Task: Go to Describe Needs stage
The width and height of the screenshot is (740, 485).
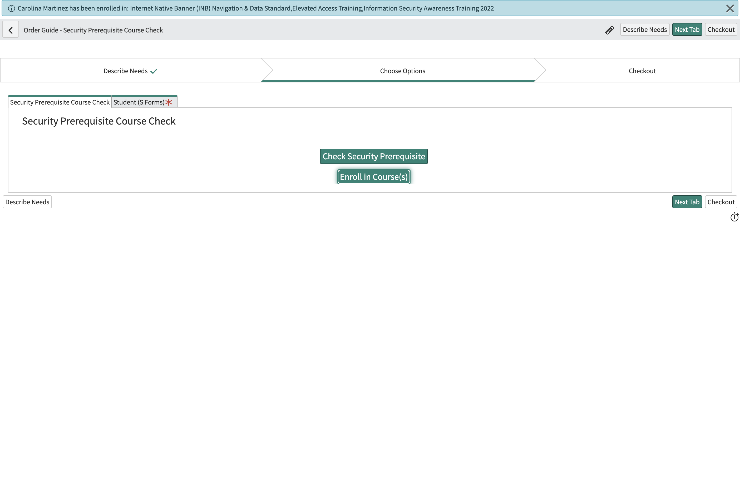Action: [x=131, y=71]
